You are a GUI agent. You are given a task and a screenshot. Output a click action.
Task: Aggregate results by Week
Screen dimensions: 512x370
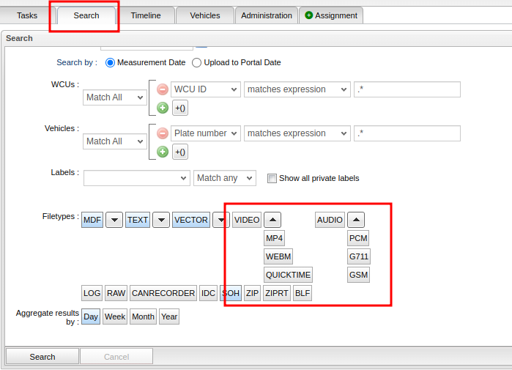[x=115, y=317]
